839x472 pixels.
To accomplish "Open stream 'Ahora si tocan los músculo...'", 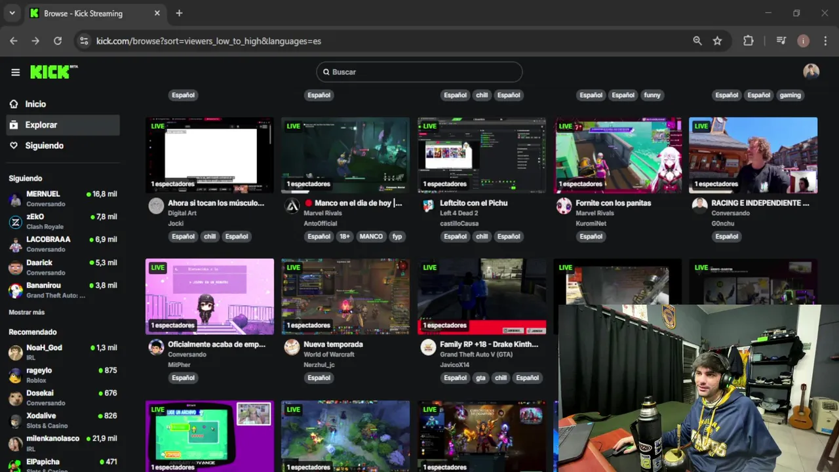I will pyautogui.click(x=216, y=203).
